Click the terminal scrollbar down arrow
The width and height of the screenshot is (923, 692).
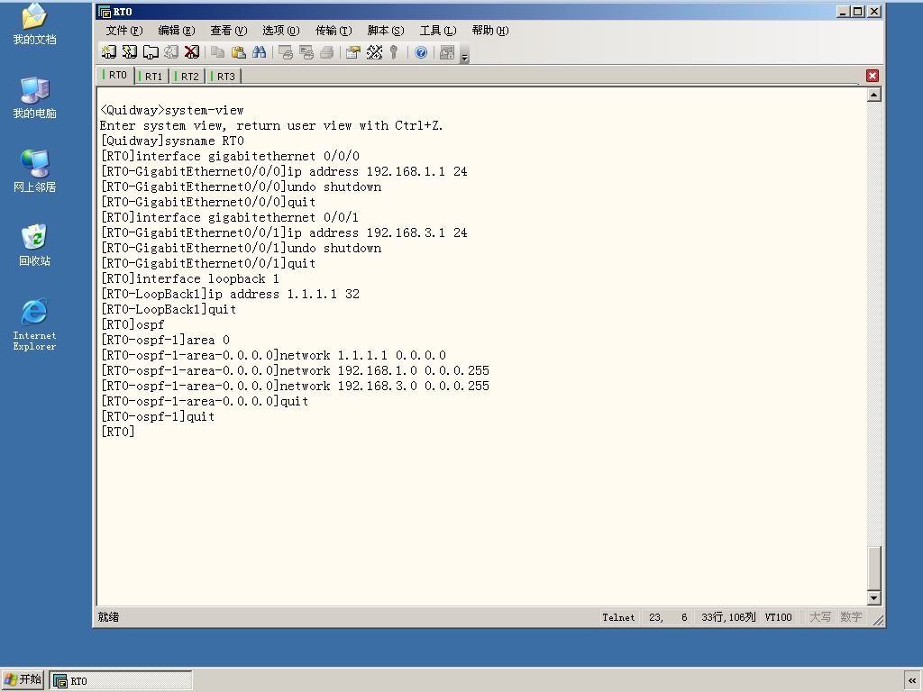click(874, 598)
